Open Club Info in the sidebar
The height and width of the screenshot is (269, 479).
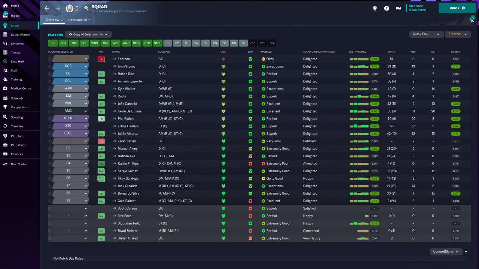(x=17, y=136)
